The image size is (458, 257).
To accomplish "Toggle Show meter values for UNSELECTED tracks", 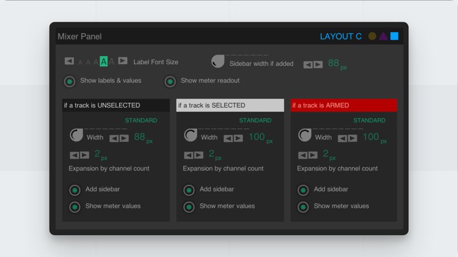I will click(x=75, y=207).
